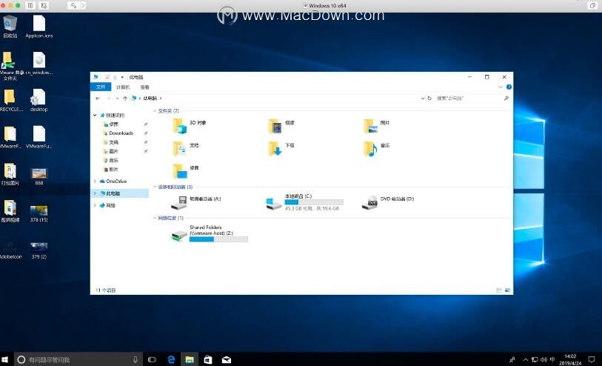Select the desktop settings file icon
Image resolution: width=602 pixels, height=366 pixels.
(x=39, y=100)
